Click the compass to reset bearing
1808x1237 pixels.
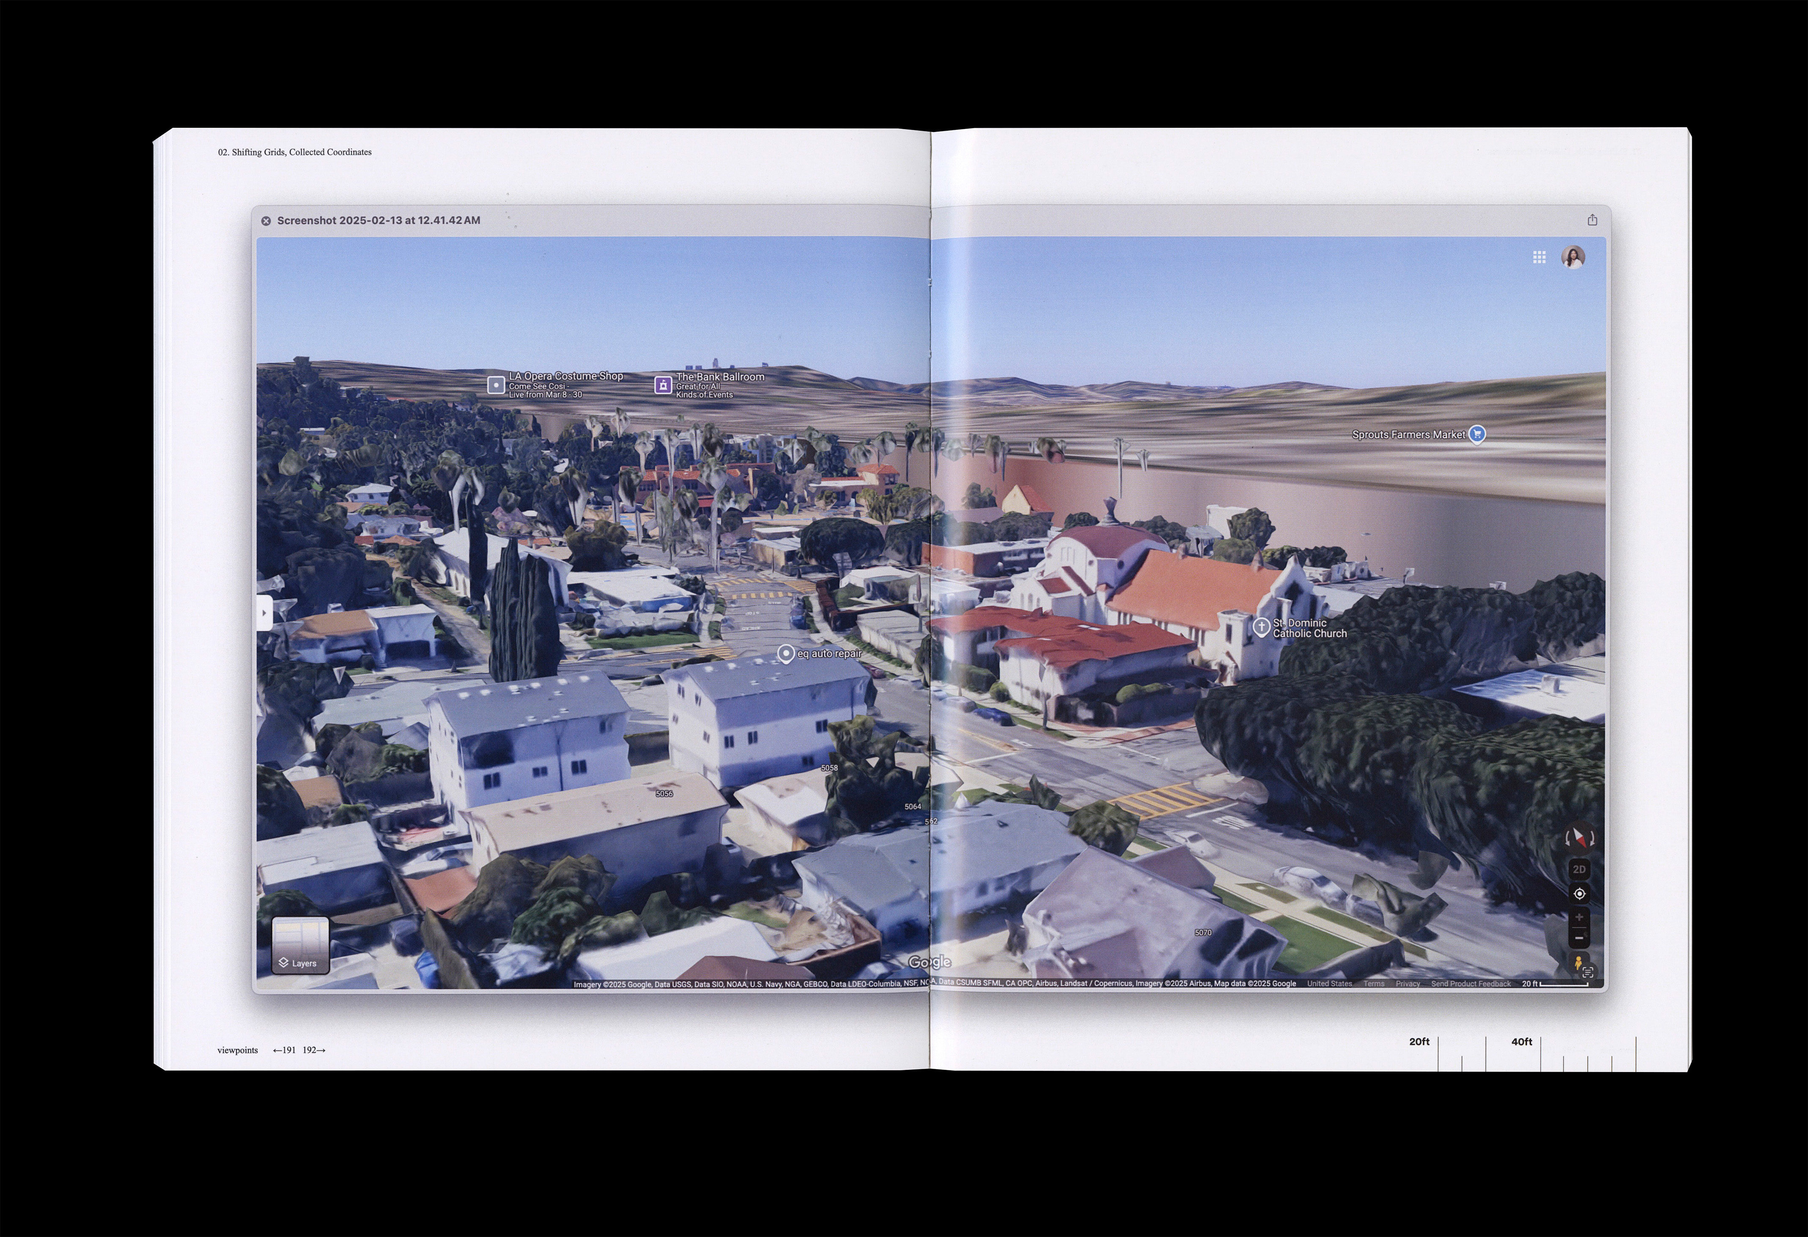pos(1579,839)
